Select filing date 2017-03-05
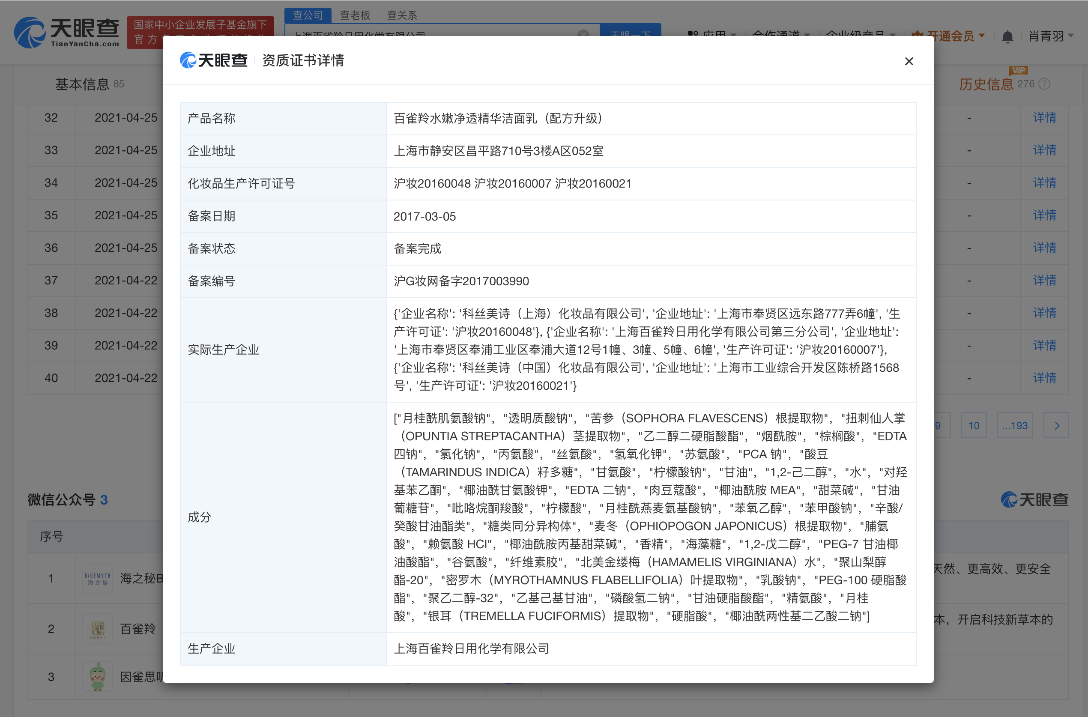The height and width of the screenshot is (717, 1088). click(425, 216)
